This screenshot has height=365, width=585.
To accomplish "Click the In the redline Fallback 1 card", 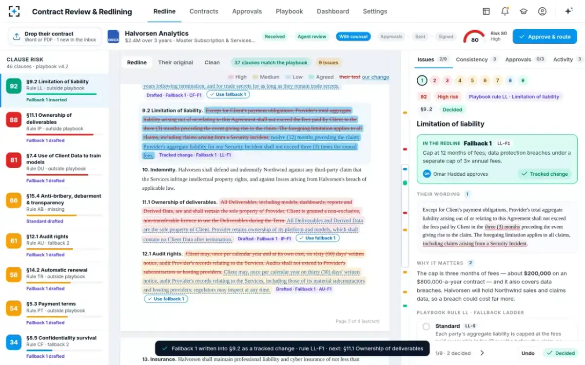I will (497, 160).
